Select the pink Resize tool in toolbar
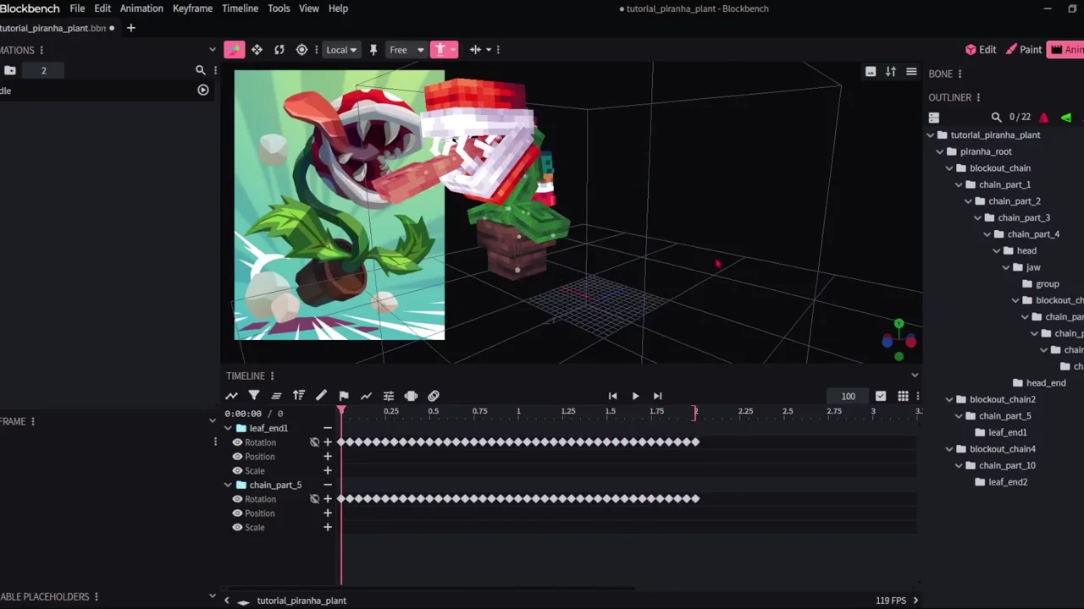The image size is (1084, 609). [235, 50]
